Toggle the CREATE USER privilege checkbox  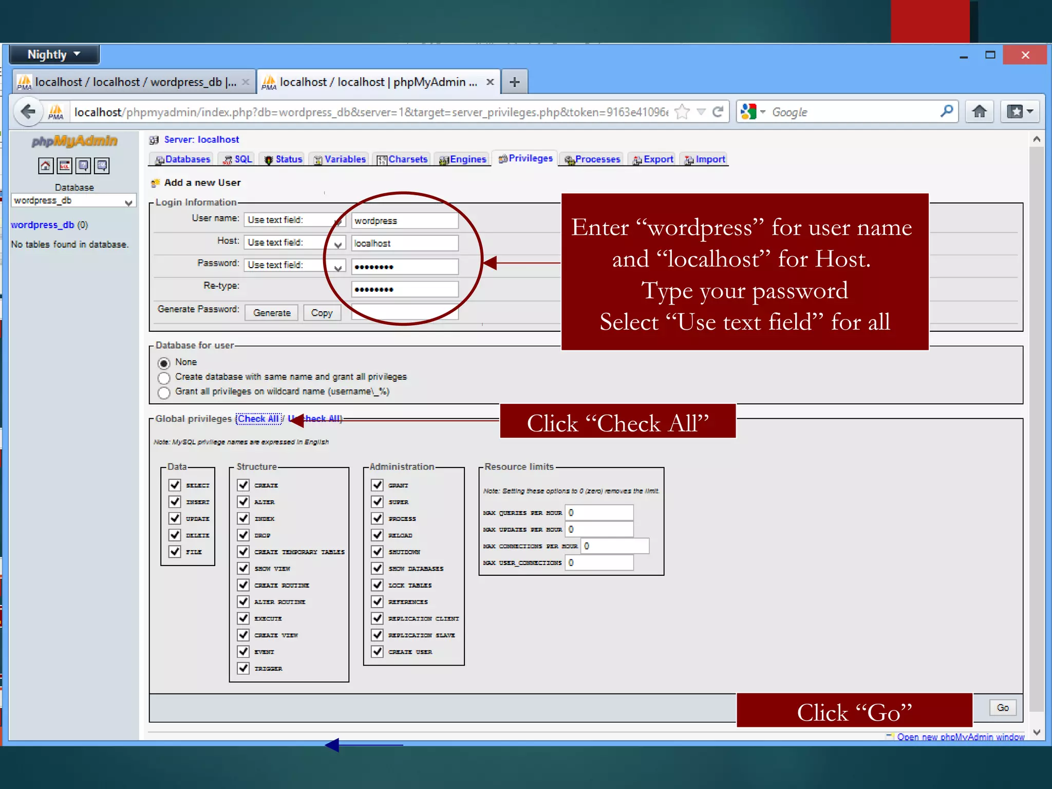pos(378,651)
